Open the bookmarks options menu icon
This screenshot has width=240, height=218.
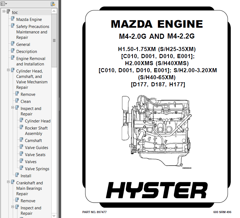click(x=4, y=4)
